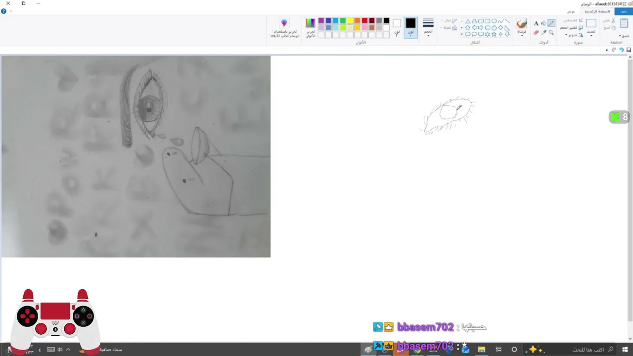Click the Paste clipboard icon
The image size is (633, 356).
[x=624, y=23]
